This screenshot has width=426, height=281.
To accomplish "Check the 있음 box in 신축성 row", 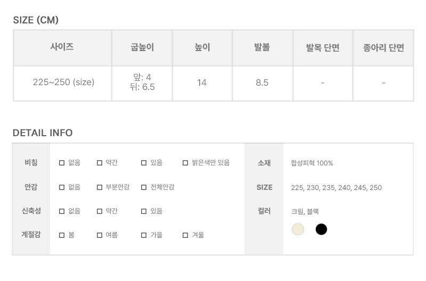I will click(x=144, y=211).
